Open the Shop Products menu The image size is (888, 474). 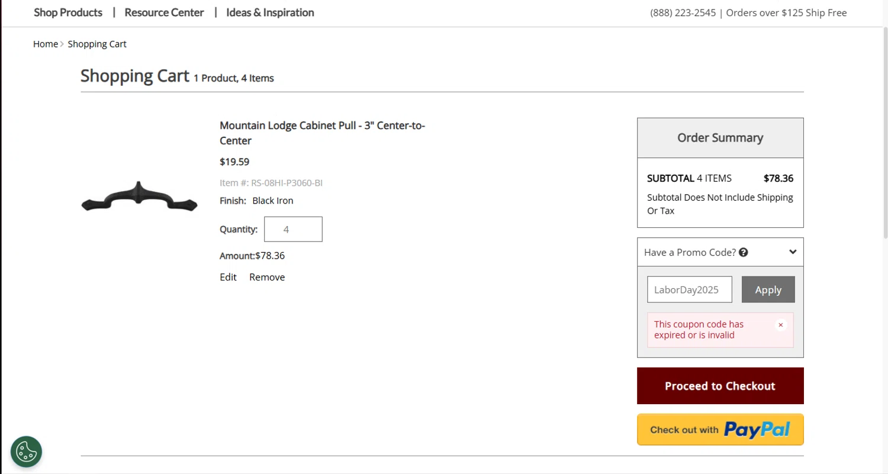click(x=68, y=12)
